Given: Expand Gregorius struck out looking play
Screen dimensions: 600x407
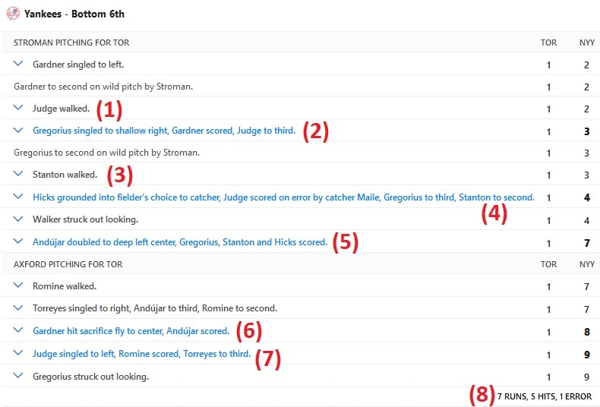Looking at the screenshot, I should pos(18,376).
